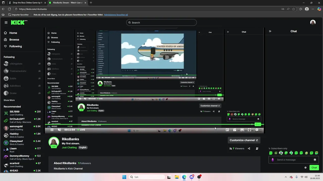The height and width of the screenshot is (181, 323).
Task: Unmute the stream player volume
Action: 59,130
